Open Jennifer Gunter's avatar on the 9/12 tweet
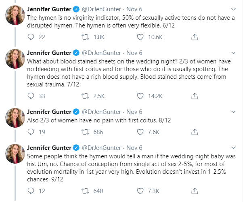The height and width of the screenshot is (202, 247). (15, 154)
